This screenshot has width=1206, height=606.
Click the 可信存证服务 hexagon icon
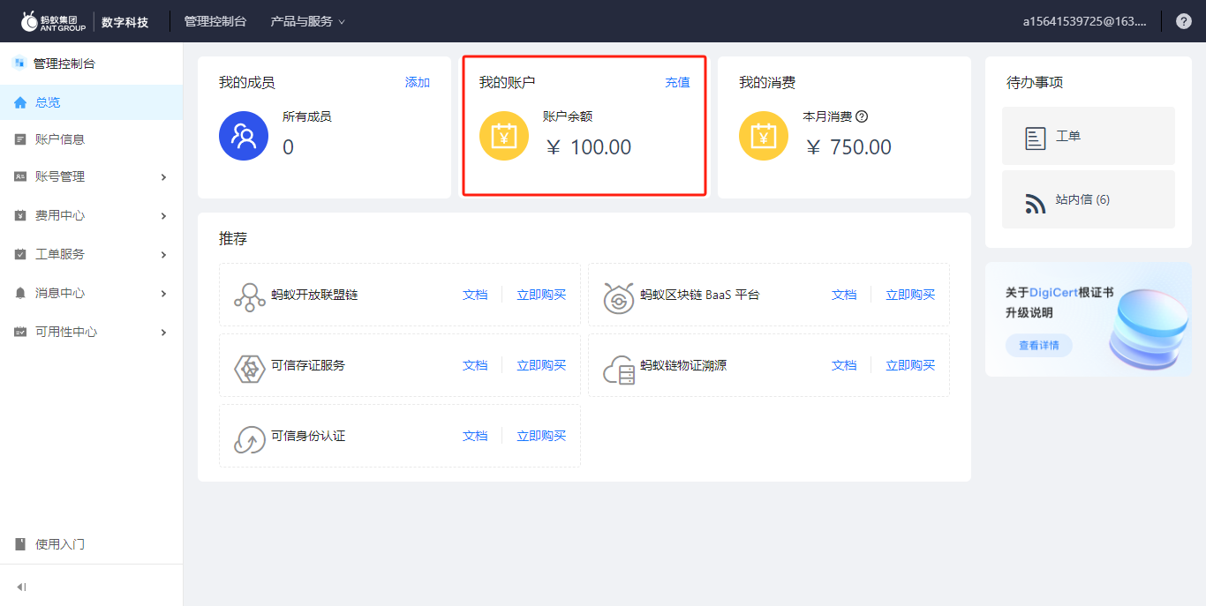[250, 368]
